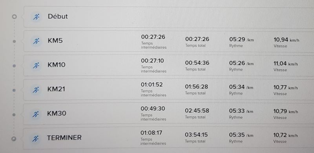Image resolution: width=314 pixels, height=153 pixels.
Task: Select the TERMINER finish timeline marker
Action: tap(14, 139)
